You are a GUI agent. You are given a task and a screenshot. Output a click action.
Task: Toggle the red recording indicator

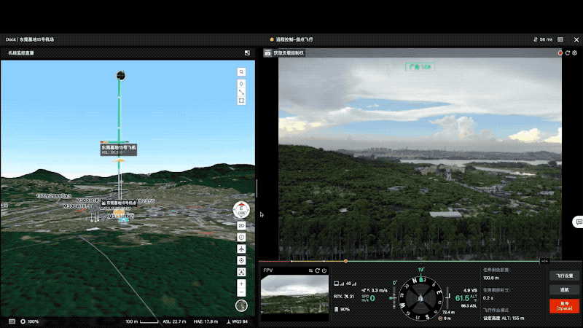[560, 53]
